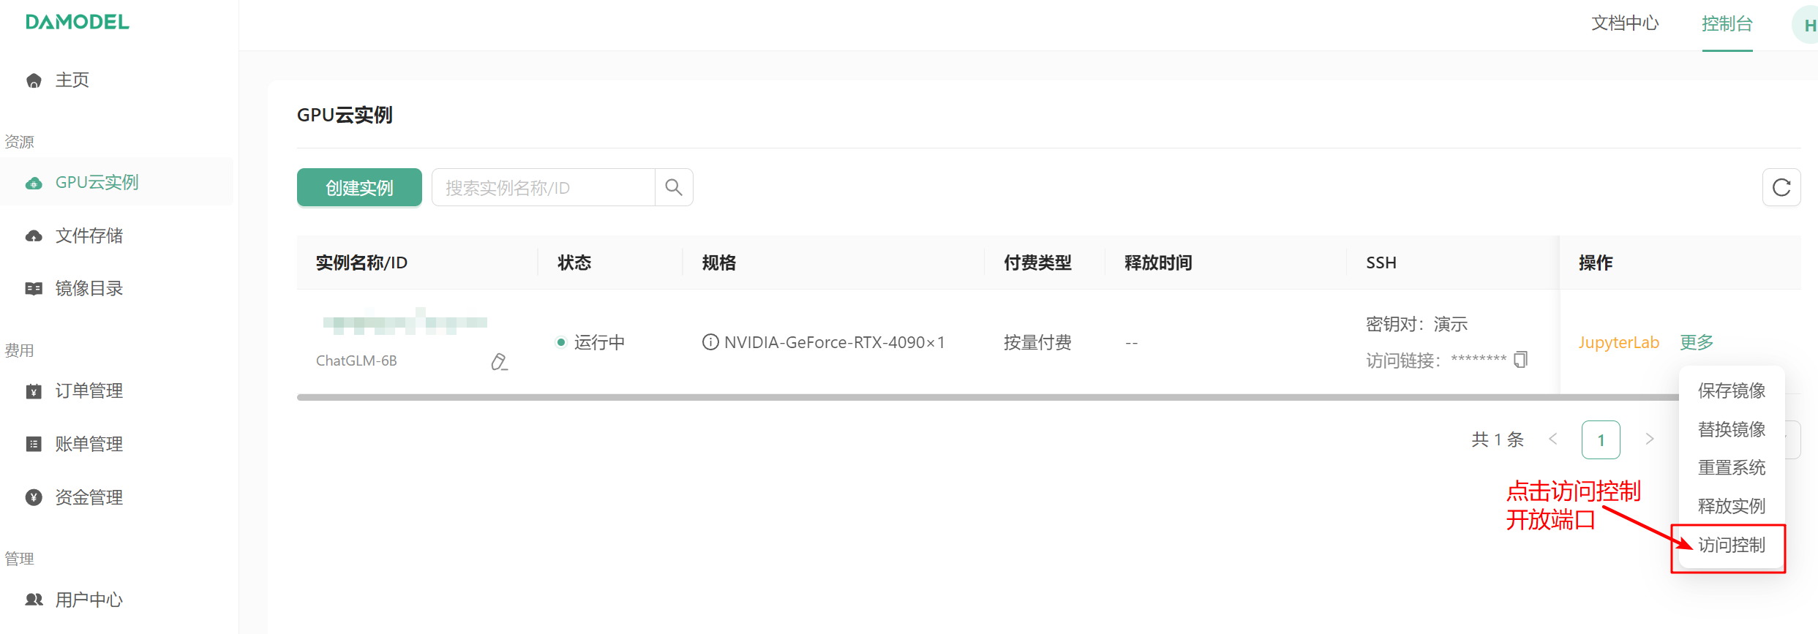Edit the instance name with pencil icon
Screen dimensions: 1818x634
(499, 362)
